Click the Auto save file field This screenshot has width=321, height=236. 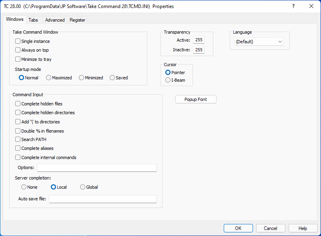103,199
